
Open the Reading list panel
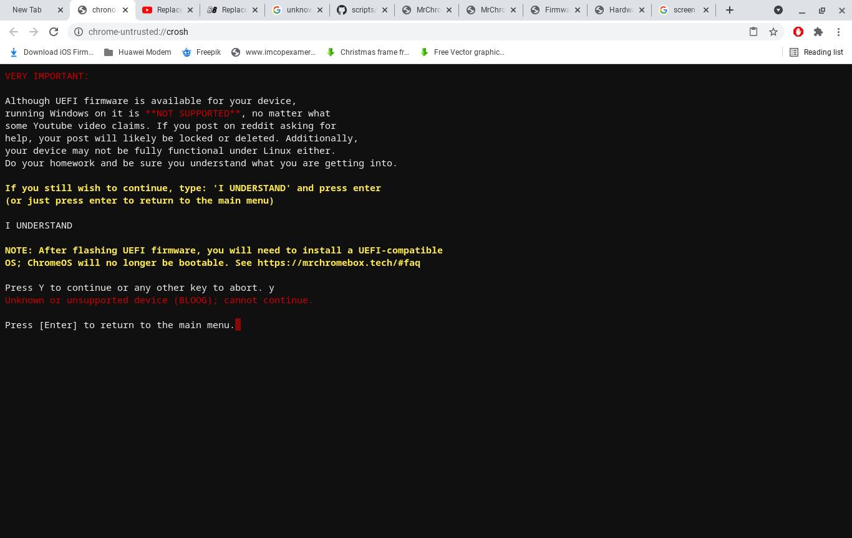[816, 52]
